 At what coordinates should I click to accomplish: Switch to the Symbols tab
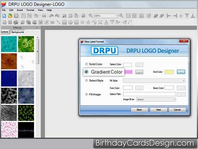tap(5, 32)
